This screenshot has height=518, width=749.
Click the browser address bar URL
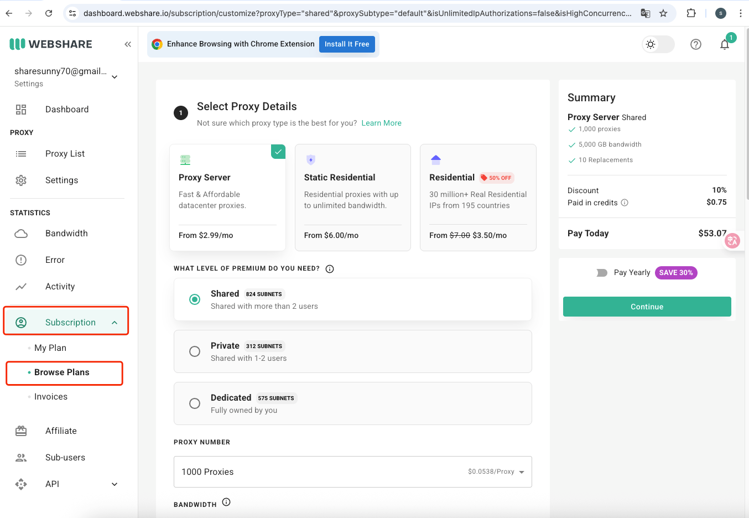pyautogui.click(x=357, y=13)
